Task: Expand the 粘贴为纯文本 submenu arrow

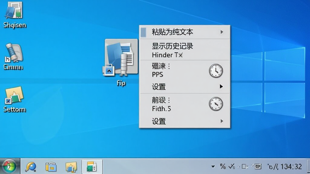Action: coord(222,32)
